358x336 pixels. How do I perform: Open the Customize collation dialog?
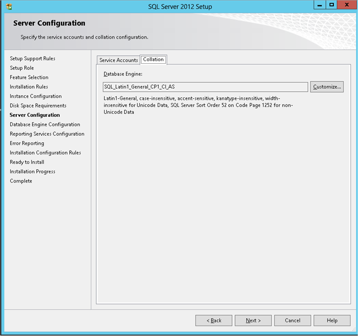click(327, 87)
